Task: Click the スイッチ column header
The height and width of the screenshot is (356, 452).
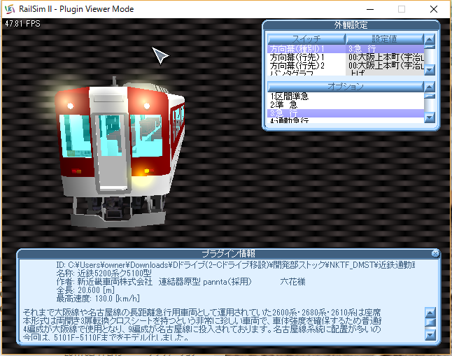Action: point(306,39)
